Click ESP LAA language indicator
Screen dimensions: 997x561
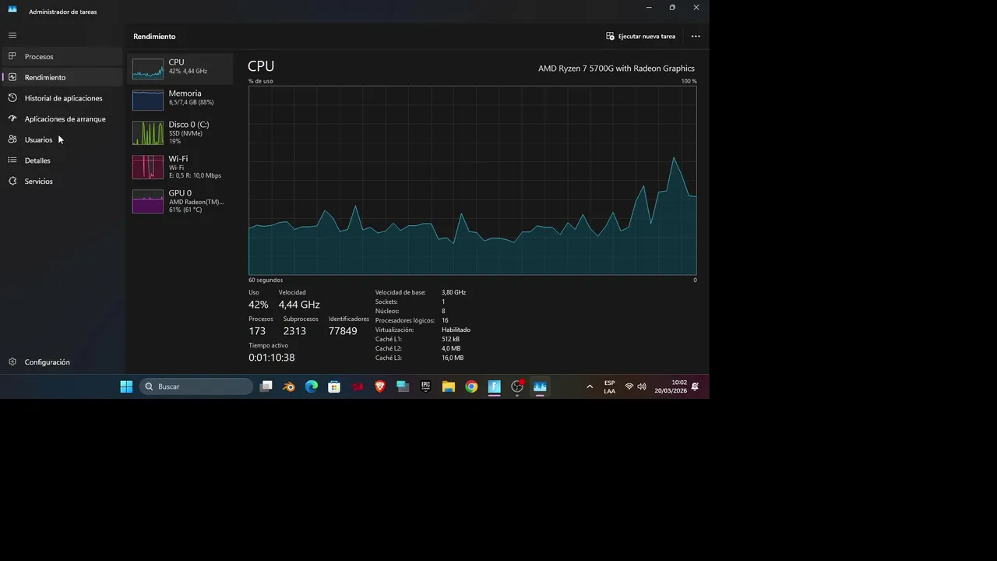click(x=609, y=386)
